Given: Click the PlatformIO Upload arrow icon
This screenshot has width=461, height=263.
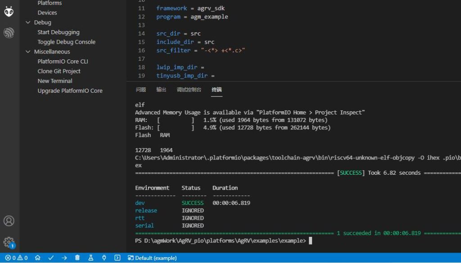Looking at the screenshot, I should click(64, 258).
